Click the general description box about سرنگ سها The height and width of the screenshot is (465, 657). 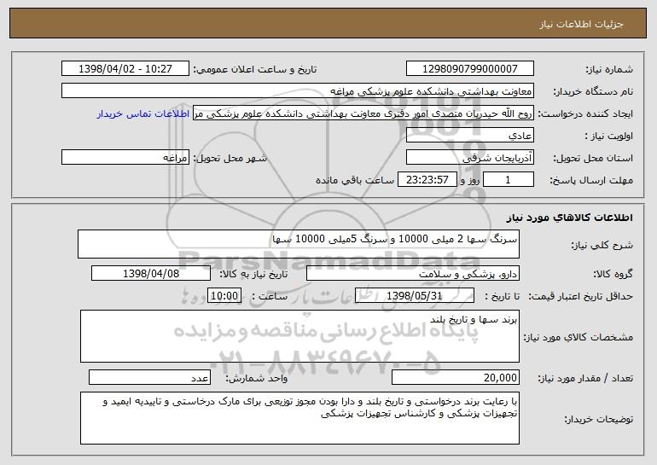point(299,244)
